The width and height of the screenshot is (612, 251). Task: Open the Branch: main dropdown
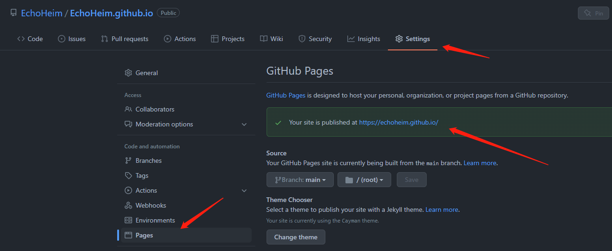click(x=300, y=180)
